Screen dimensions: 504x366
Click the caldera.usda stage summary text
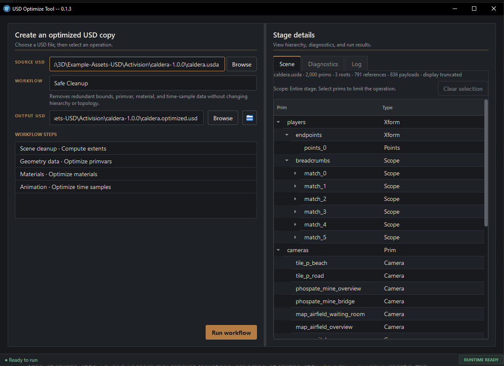tap(368, 75)
